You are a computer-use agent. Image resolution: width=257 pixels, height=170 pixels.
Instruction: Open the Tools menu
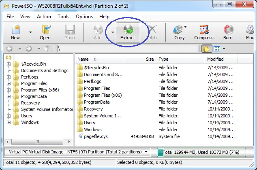coord(63,17)
